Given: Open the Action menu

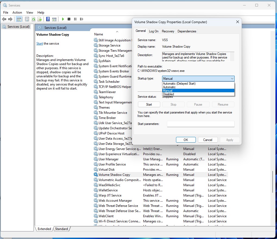Looking at the screenshot, I should pos(17,13).
